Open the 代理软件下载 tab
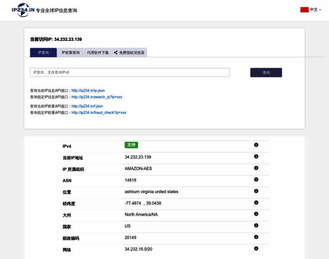This screenshot has height=259, width=329. (98, 53)
